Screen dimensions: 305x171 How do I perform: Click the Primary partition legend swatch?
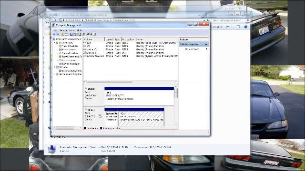101,128
